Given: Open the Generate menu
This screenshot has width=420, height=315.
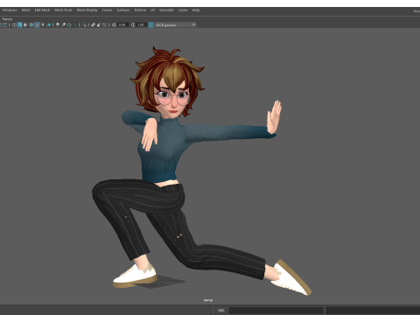Looking at the screenshot, I should coord(166,10).
